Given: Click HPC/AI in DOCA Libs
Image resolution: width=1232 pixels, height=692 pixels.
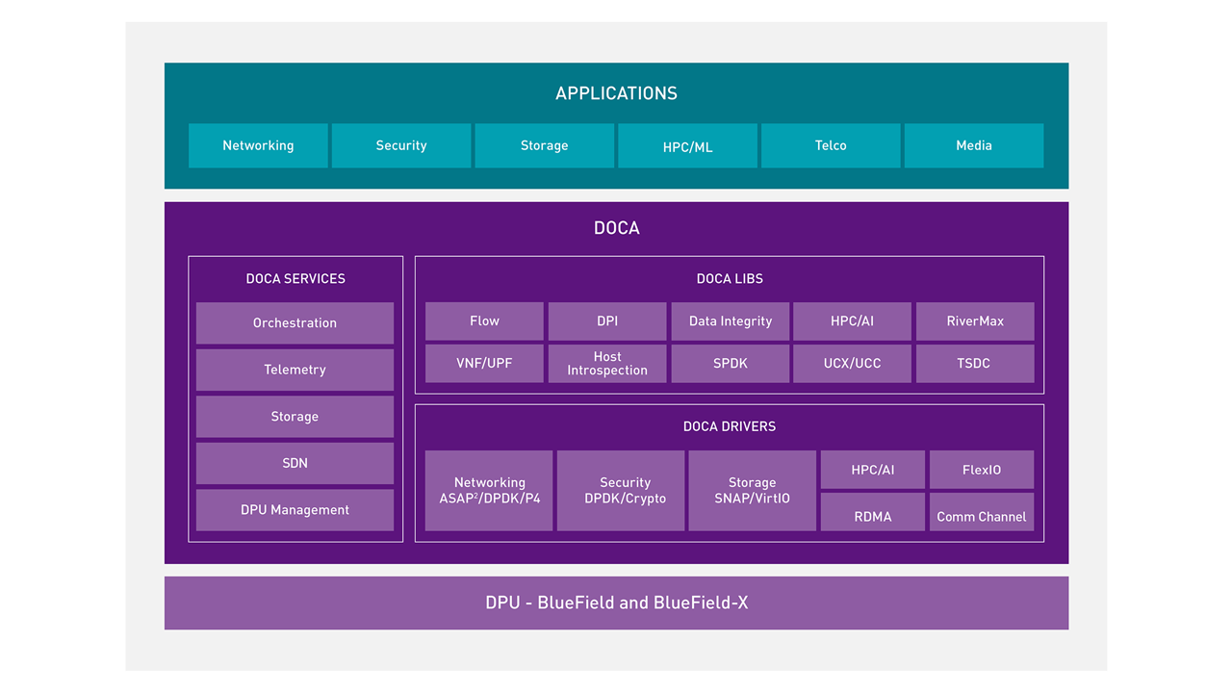Looking at the screenshot, I should click(853, 321).
